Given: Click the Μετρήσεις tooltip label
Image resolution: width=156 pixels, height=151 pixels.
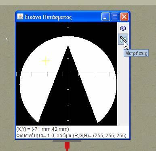Looking at the screenshot, I should point(136,53).
